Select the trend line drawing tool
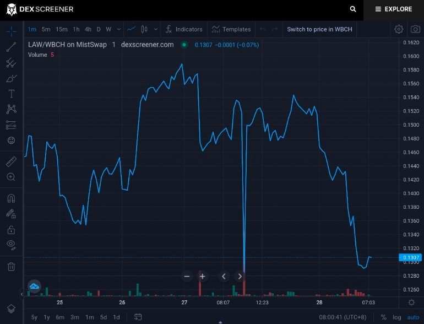The image size is (424, 324). pos(11,47)
